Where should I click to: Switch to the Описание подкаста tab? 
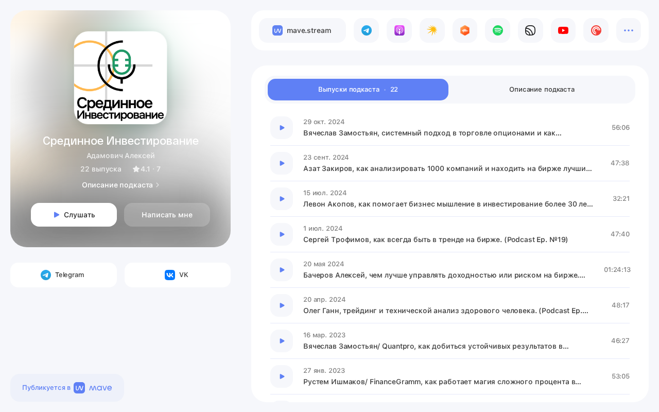pos(542,90)
